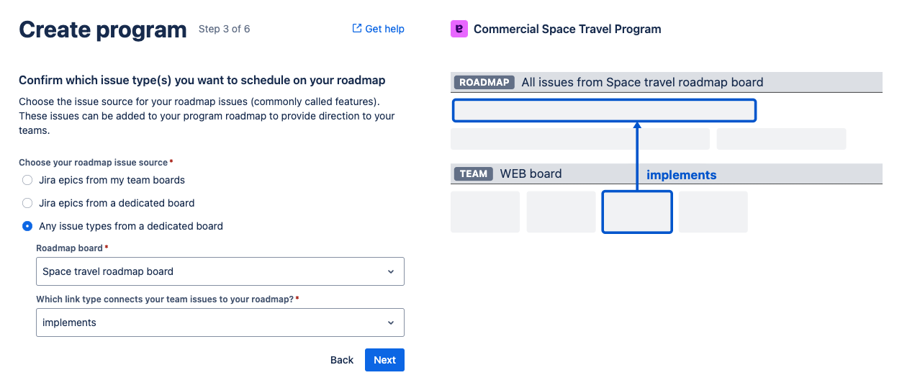Click the last WEB board issue card
This screenshot has height=388, width=902.
tap(713, 212)
